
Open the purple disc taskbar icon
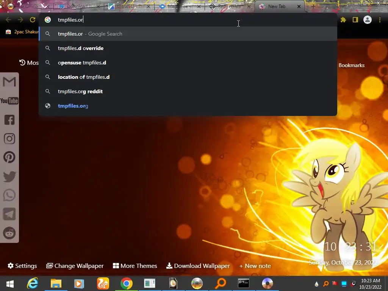pos(267,283)
